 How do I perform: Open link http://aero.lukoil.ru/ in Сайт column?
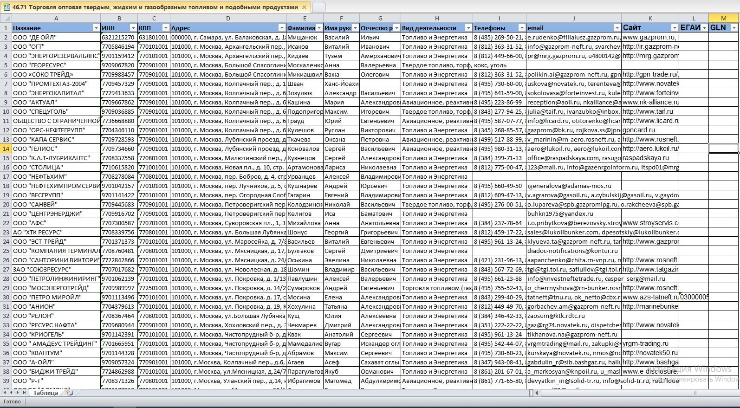pos(650,149)
